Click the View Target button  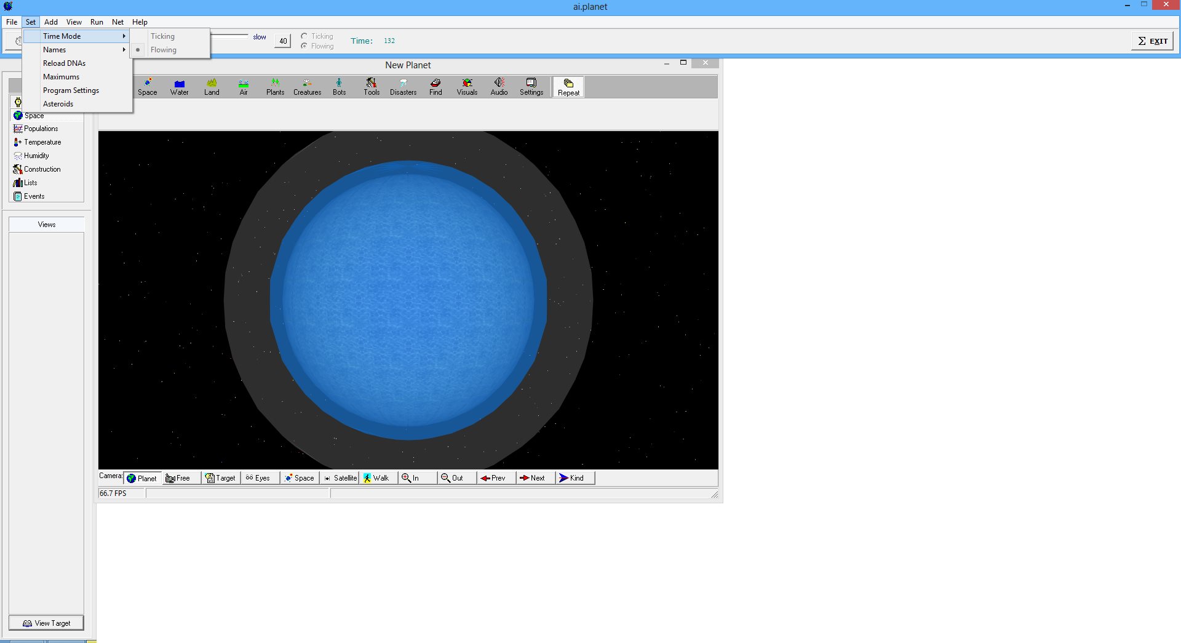[x=46, y=623]
